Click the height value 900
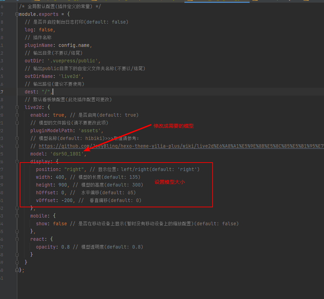 coord(63,185)
